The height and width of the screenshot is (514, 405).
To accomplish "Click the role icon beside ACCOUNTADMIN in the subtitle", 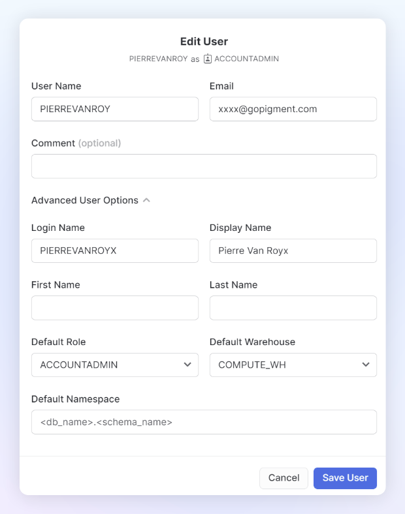I will [x=208, y=59].
